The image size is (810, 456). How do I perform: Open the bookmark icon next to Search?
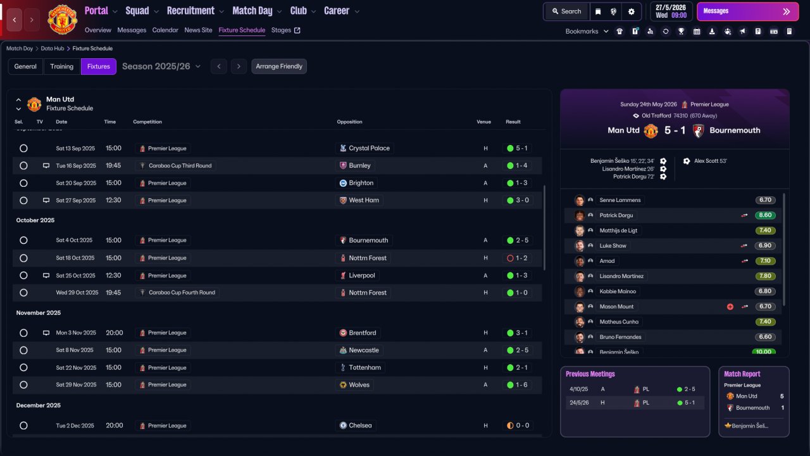[598, 11]
